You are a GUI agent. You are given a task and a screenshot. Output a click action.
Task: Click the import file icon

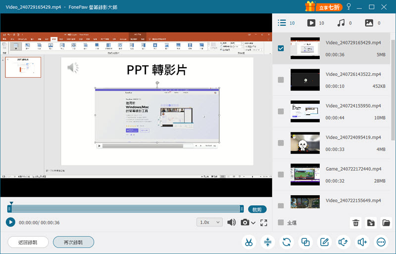click(371, 223)
